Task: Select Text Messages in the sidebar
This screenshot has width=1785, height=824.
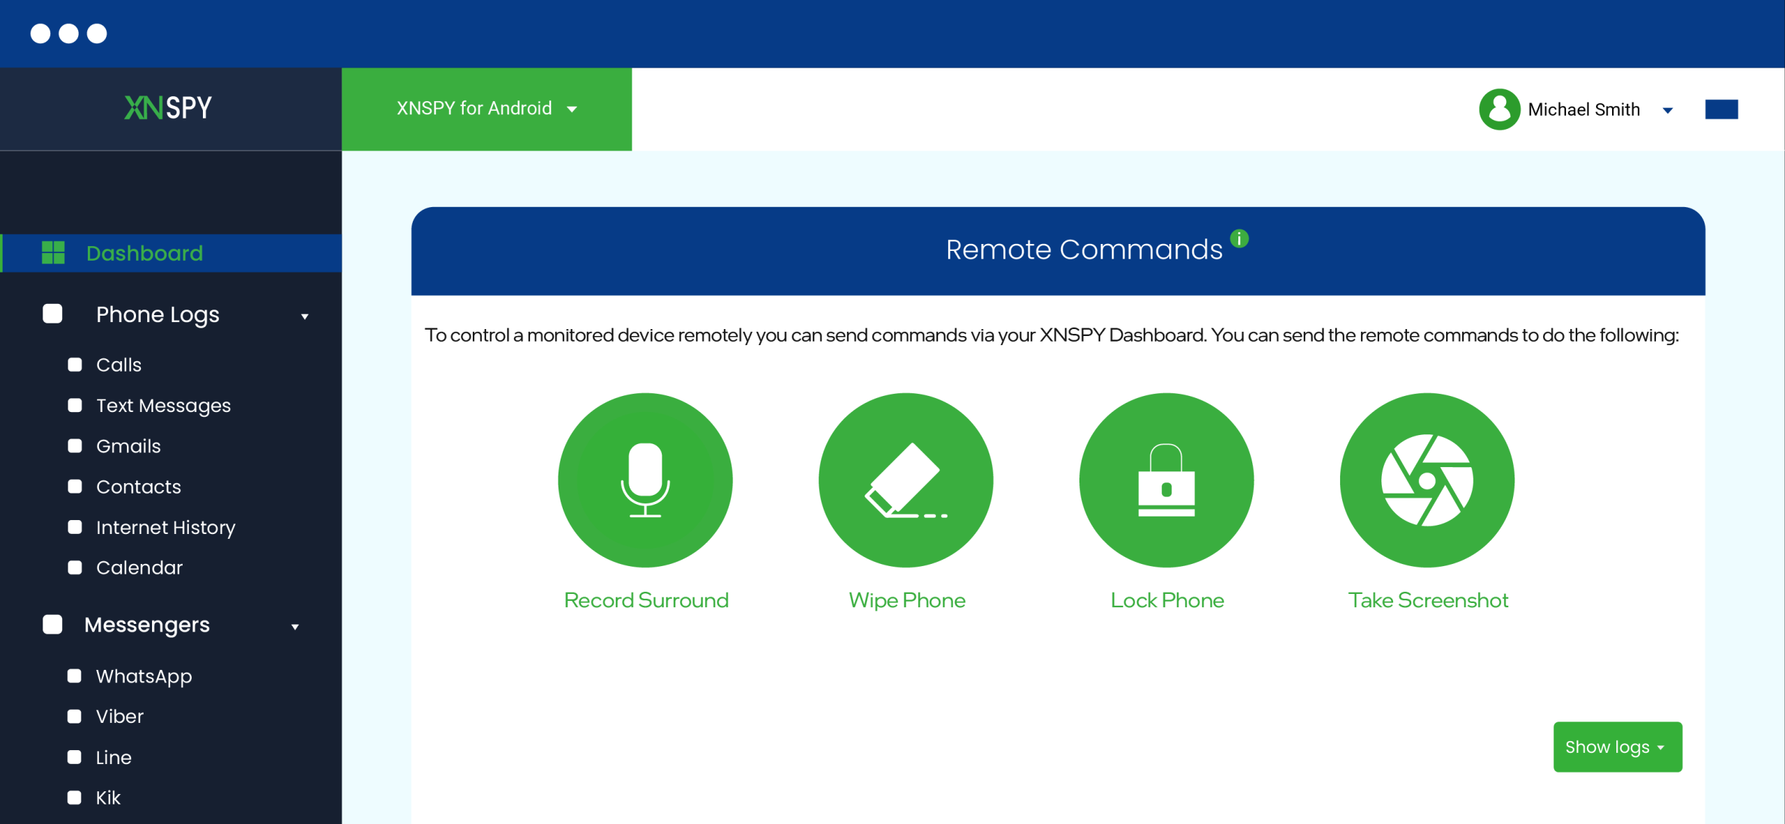Action: (x=163, y=406)
